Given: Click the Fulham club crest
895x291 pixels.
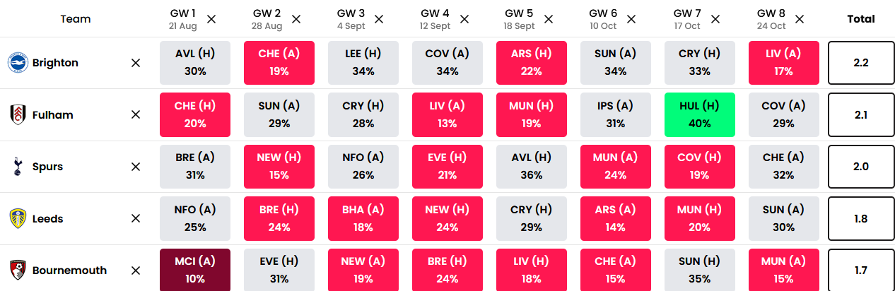Looking at the screenshot, I should tap(18, 114).
